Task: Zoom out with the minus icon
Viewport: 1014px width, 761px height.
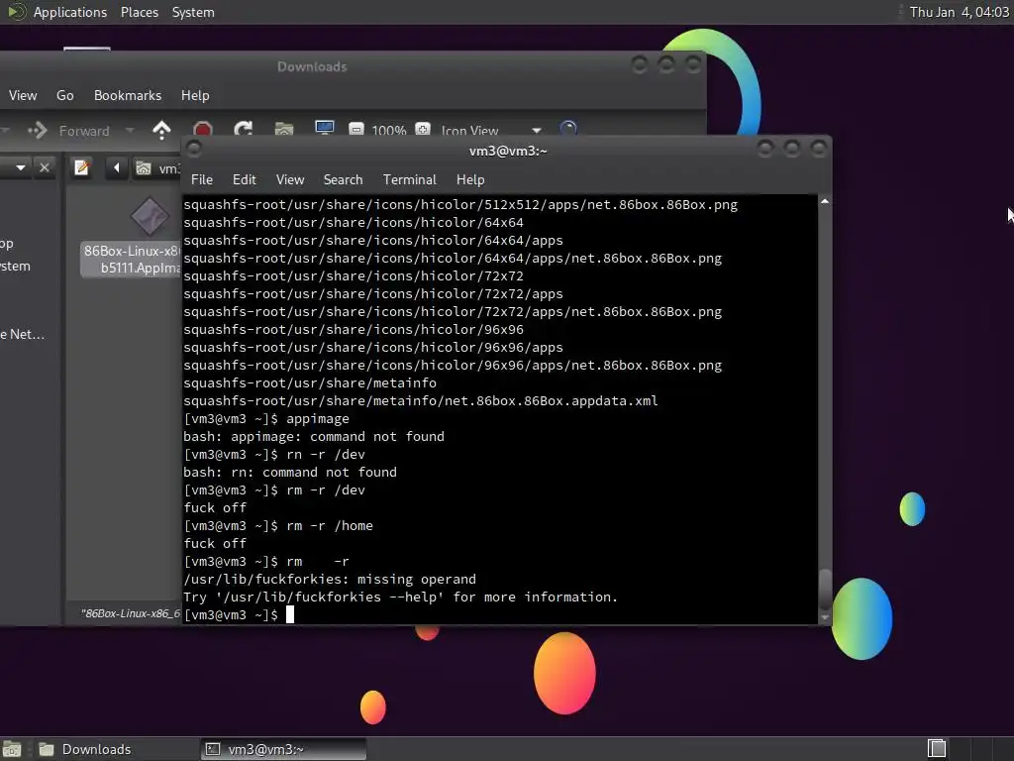Action: pos(355,129)
